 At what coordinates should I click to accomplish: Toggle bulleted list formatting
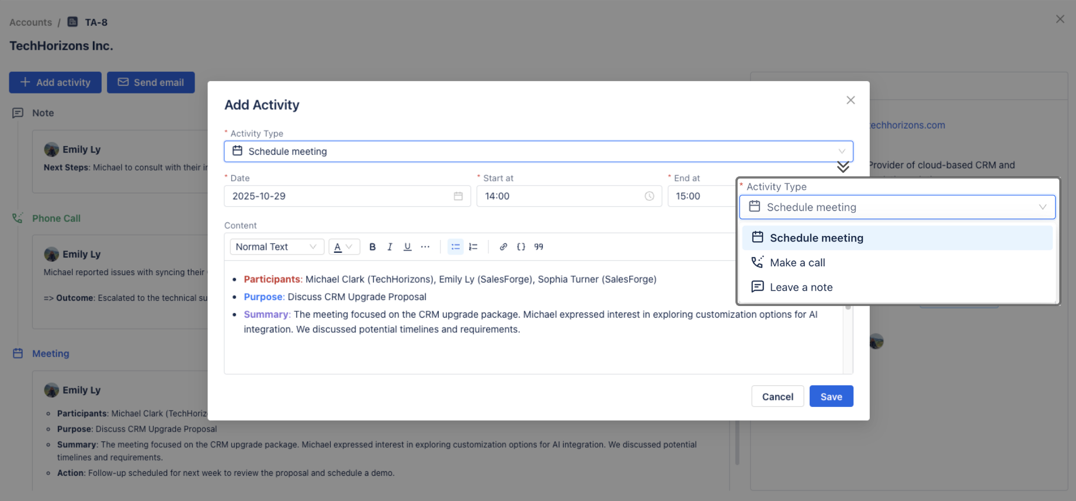tap(456, 247)
